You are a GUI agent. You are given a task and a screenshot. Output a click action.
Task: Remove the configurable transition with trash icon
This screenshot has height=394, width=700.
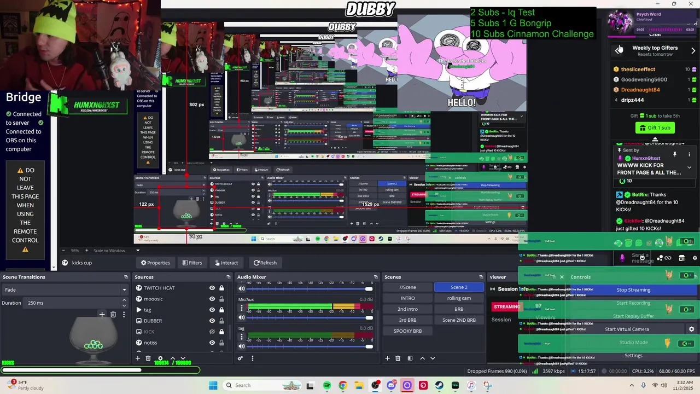coord(113,314)
